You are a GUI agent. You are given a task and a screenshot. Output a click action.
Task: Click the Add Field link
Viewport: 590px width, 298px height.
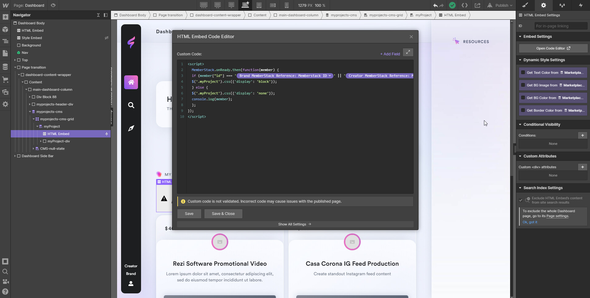coord(390,54)
